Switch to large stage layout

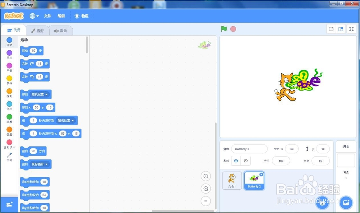coord(341,29)
